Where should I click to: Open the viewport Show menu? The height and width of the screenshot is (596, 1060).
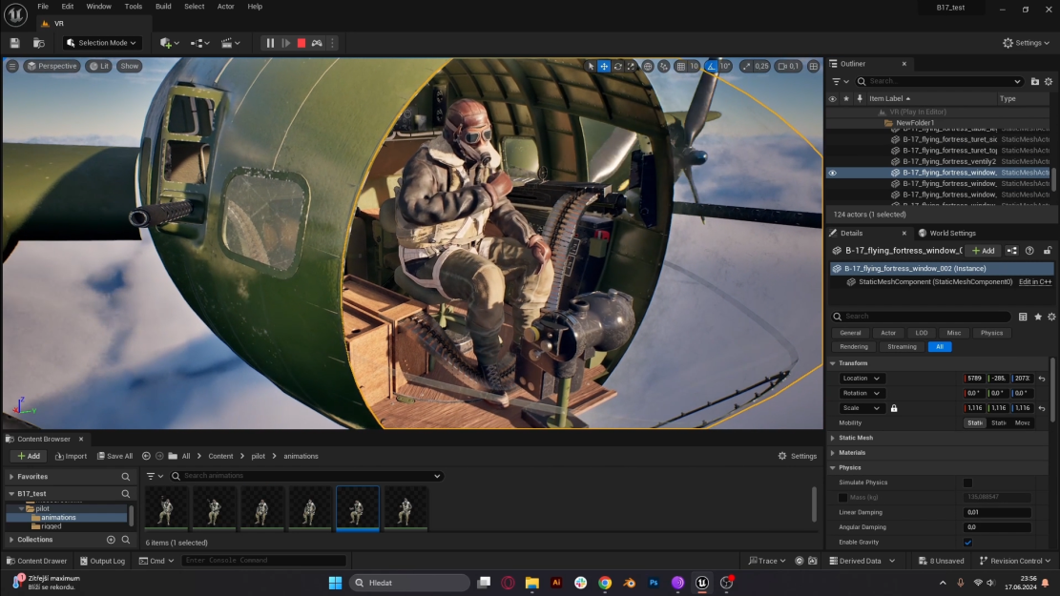tap(129, 66)
